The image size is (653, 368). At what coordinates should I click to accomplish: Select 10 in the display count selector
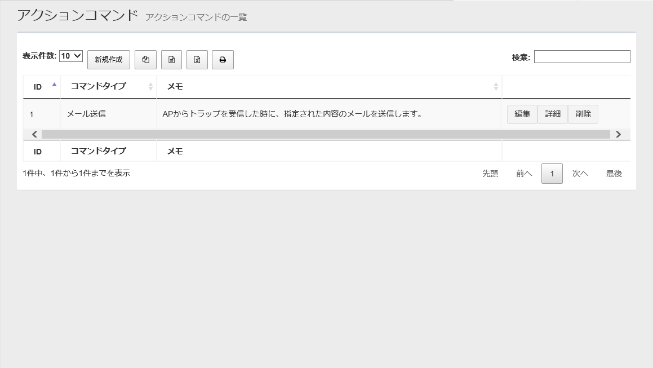(70, 55)
